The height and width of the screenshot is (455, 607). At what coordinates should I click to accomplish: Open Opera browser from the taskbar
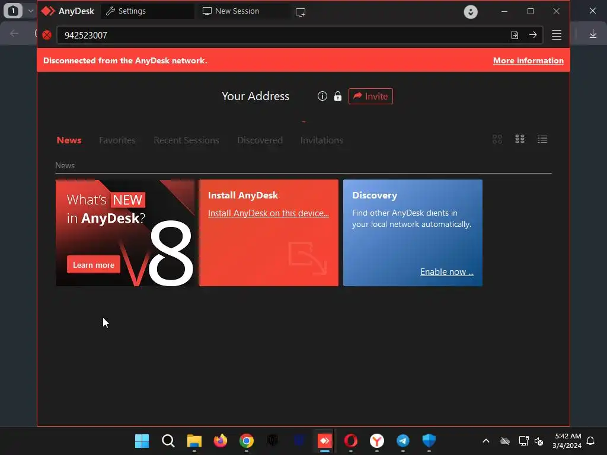[351, 441]
